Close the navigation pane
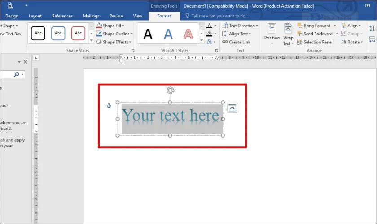The image size is (377, 224). pyautogui.click(x=26, y=62)
